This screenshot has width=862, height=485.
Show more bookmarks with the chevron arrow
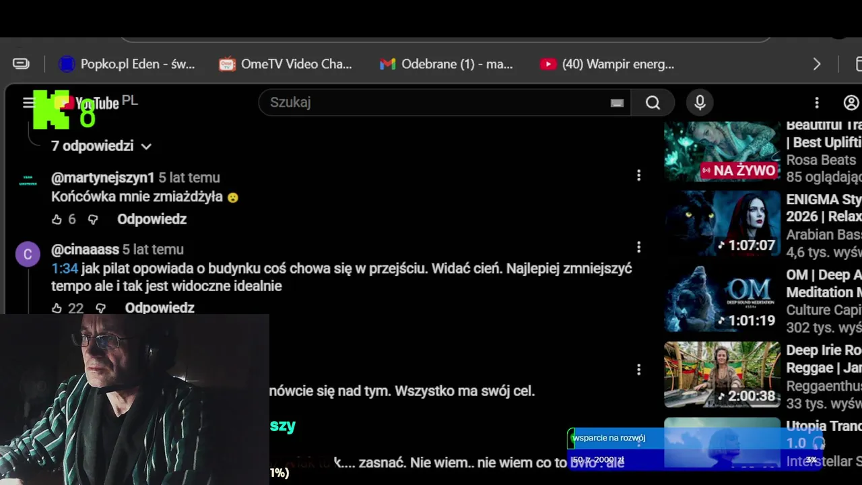[x=817, y=64]
